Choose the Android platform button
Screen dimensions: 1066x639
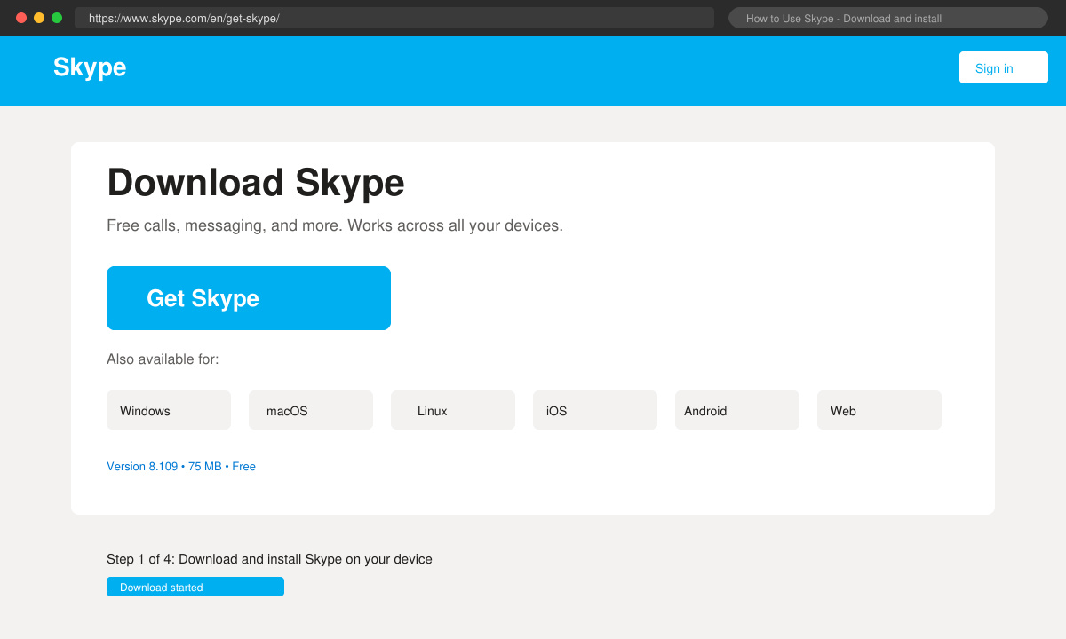[737, 410]
